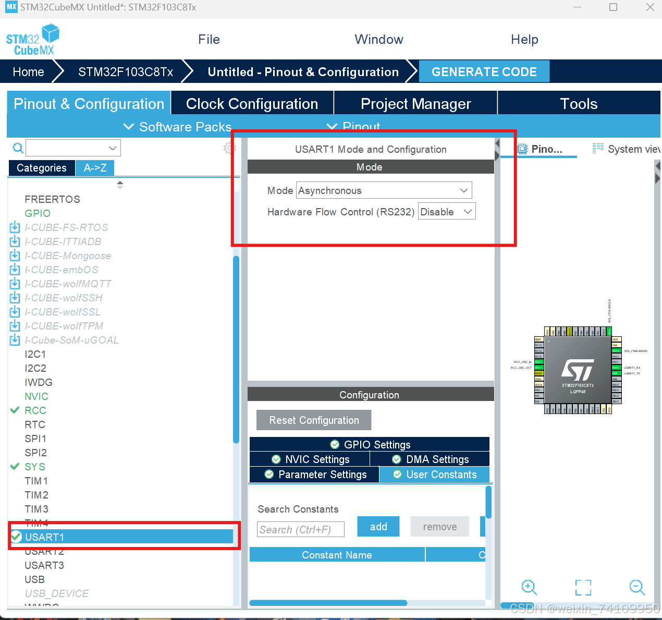Switch to the Tools tab
Image resolution: width=662 pixels, height=620 pixels.
click(x=579, y=104)
